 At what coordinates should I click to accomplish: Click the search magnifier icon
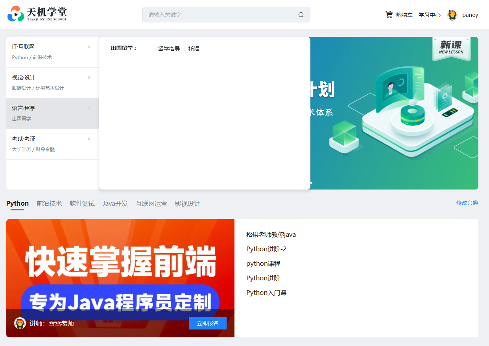(301, 15)
